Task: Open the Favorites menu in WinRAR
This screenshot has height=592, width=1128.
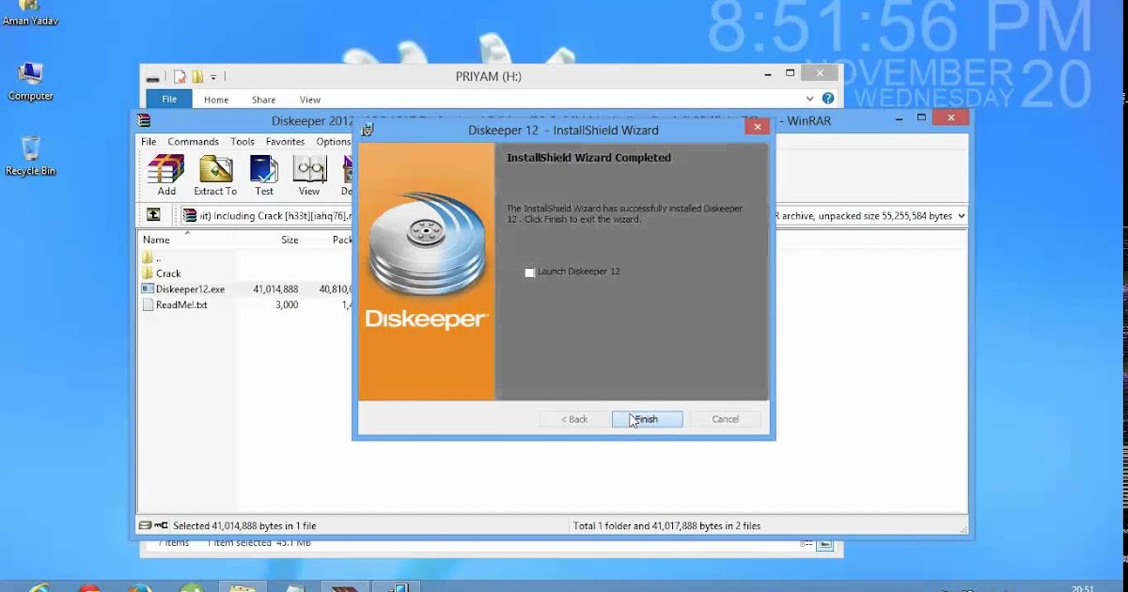Action: point(285,142)
